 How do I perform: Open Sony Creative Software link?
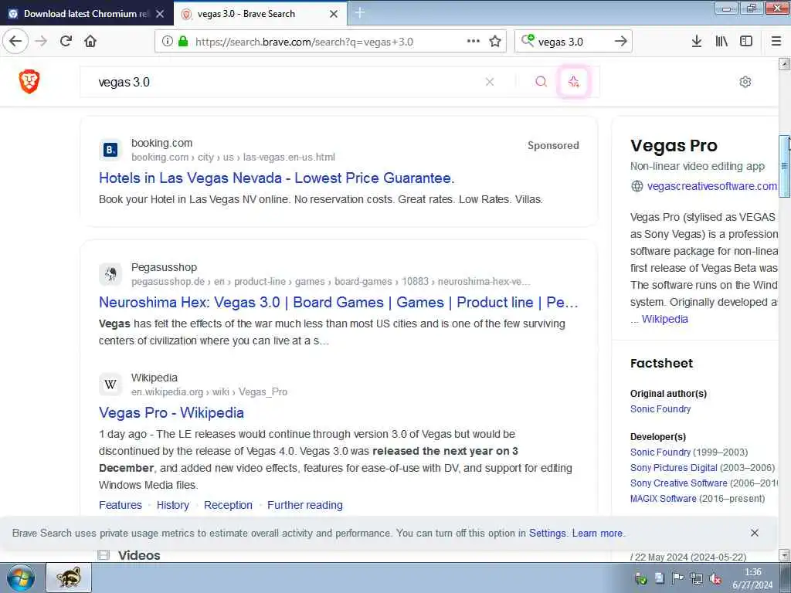pyautogui.click(x=678, y=483)
